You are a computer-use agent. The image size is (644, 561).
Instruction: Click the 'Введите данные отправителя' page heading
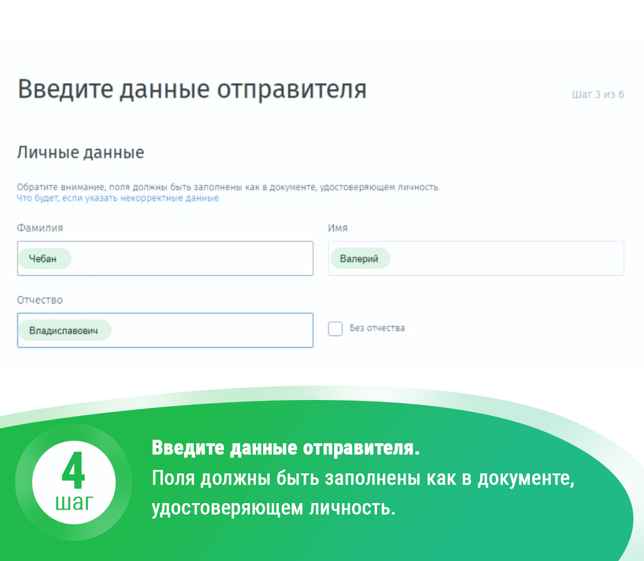(x=192, y=89)
